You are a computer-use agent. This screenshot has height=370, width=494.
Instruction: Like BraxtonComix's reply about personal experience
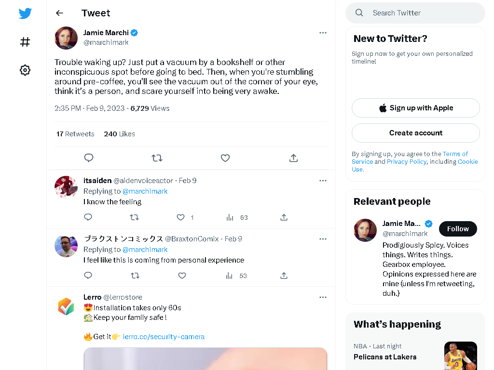point(182,276)
